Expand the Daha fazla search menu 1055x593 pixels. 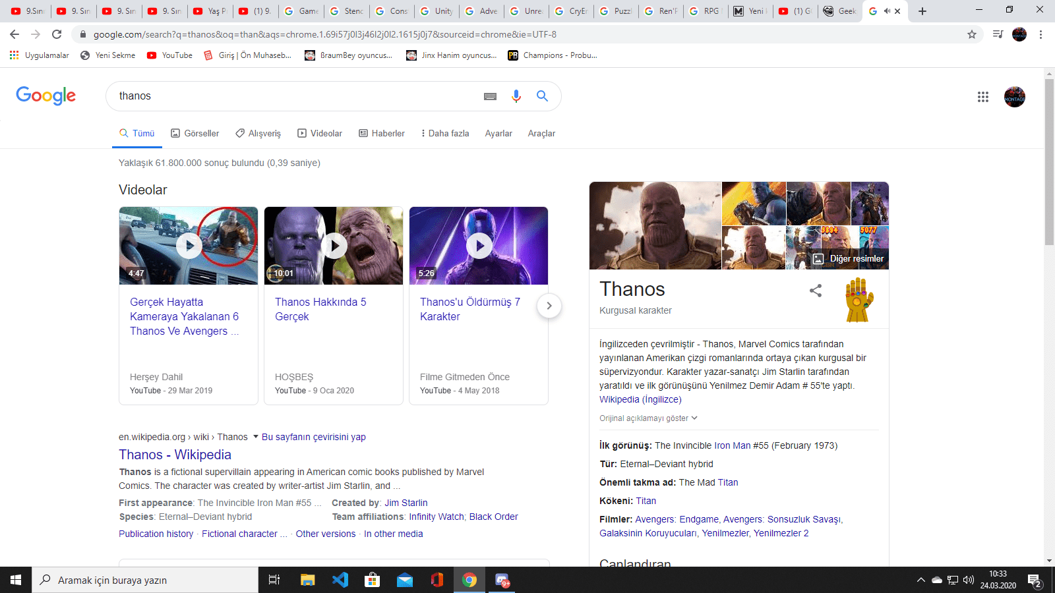point(445,133)
